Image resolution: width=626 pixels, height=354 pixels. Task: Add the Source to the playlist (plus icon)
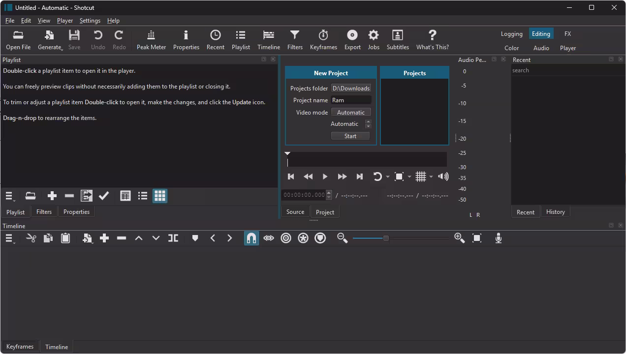[52, 196]
